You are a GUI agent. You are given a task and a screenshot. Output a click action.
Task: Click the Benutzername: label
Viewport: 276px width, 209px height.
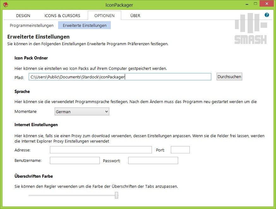[28, 161]
